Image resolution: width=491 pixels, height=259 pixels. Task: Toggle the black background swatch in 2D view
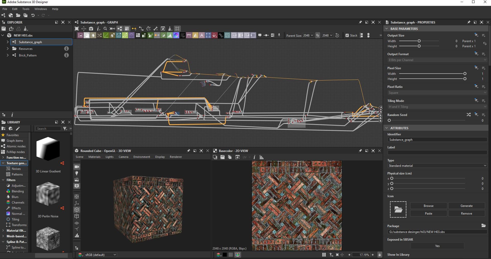point(225,255)
